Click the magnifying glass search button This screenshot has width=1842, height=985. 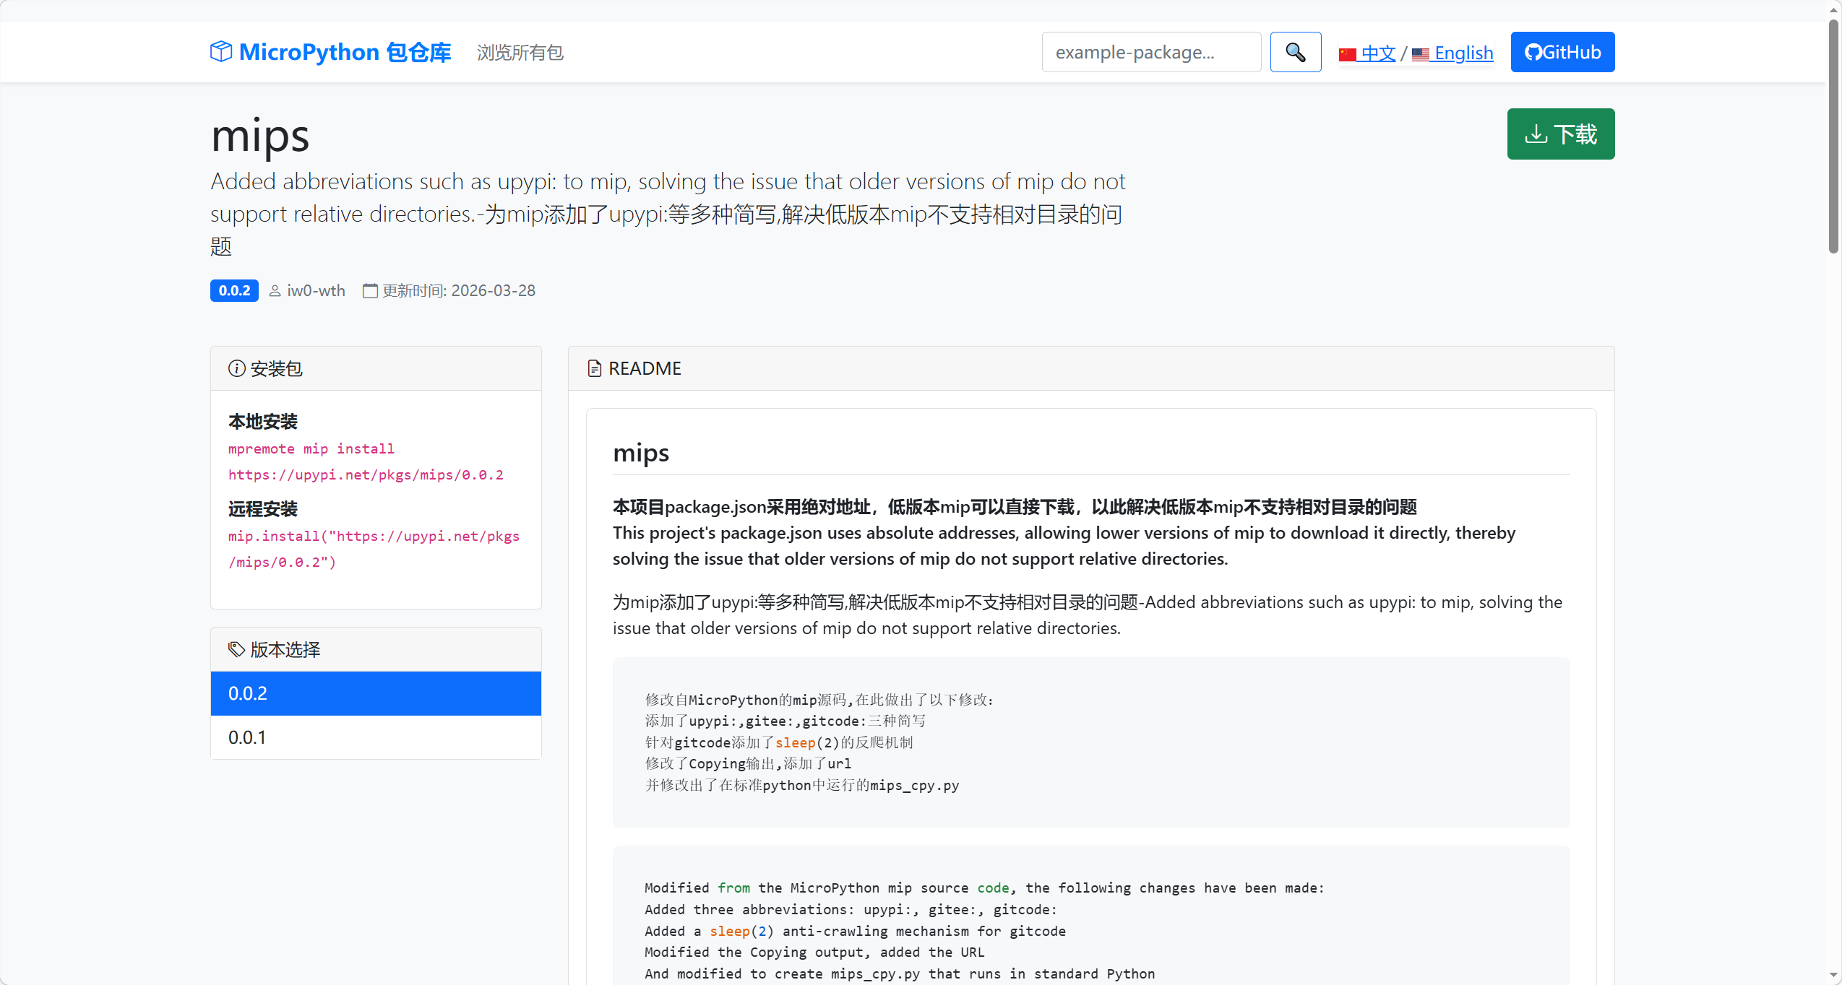tap(1295, 52)
